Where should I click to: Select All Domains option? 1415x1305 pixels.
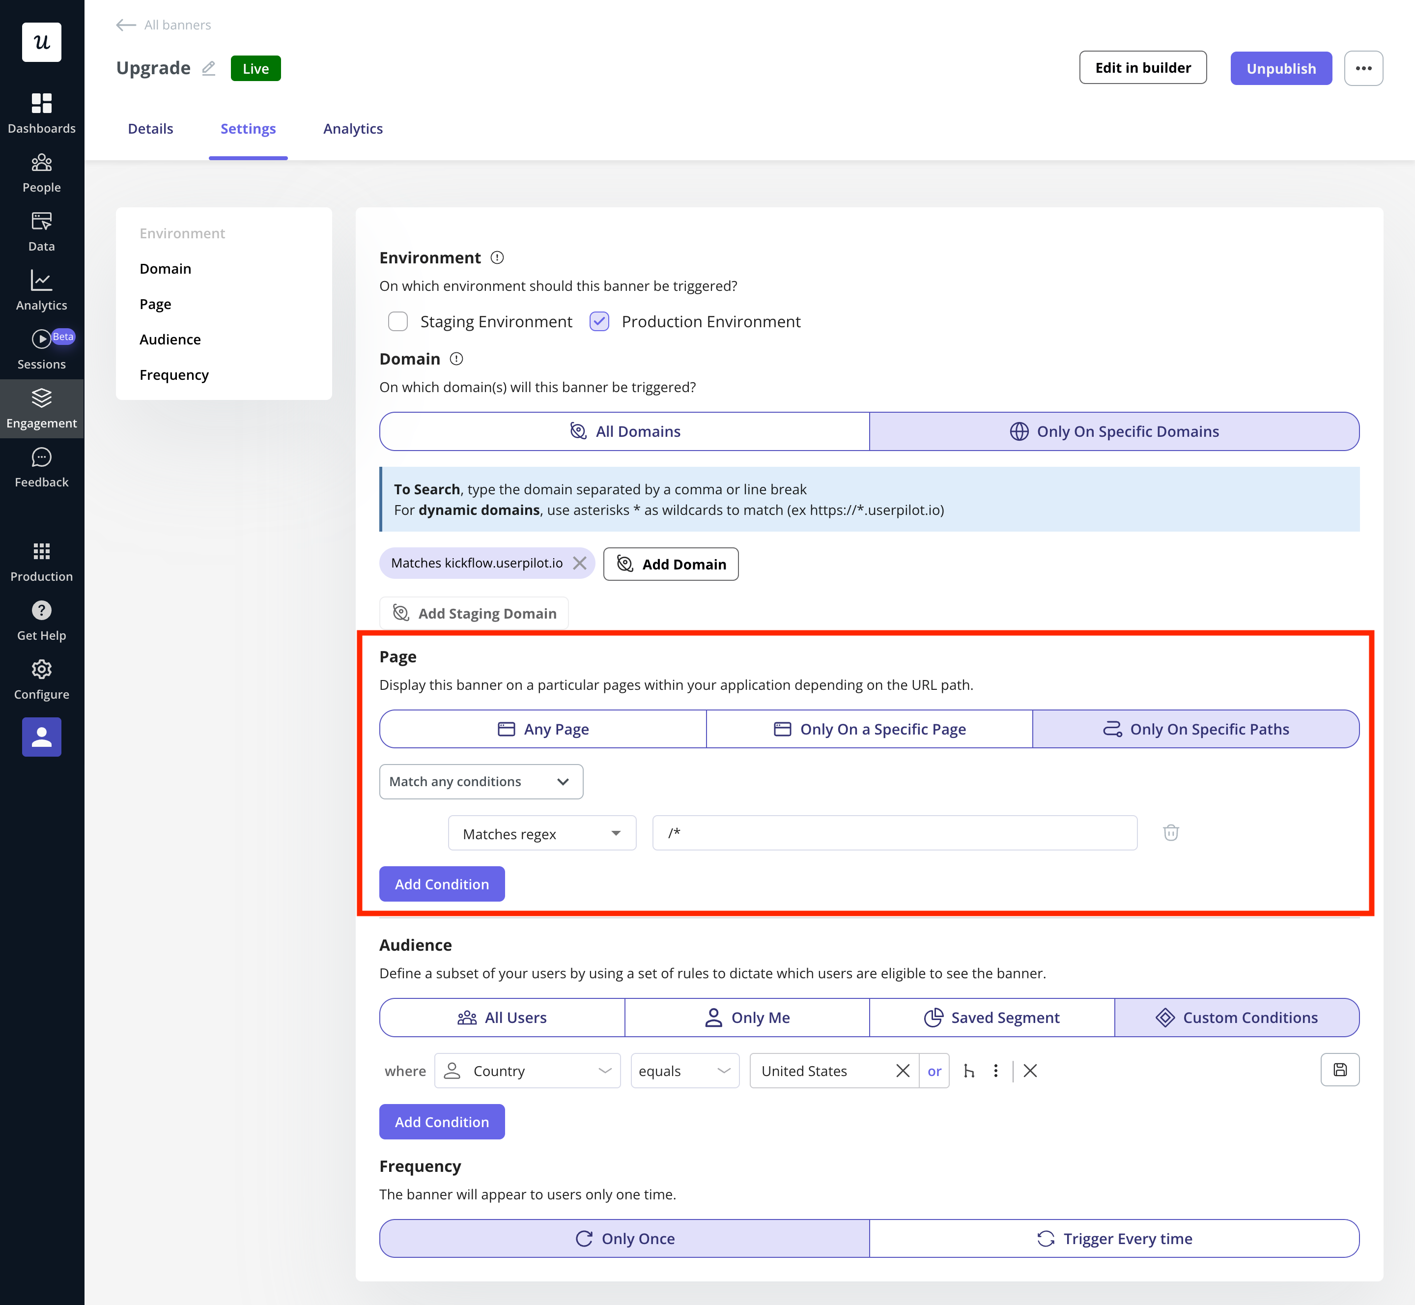click(x=624, y=431)
